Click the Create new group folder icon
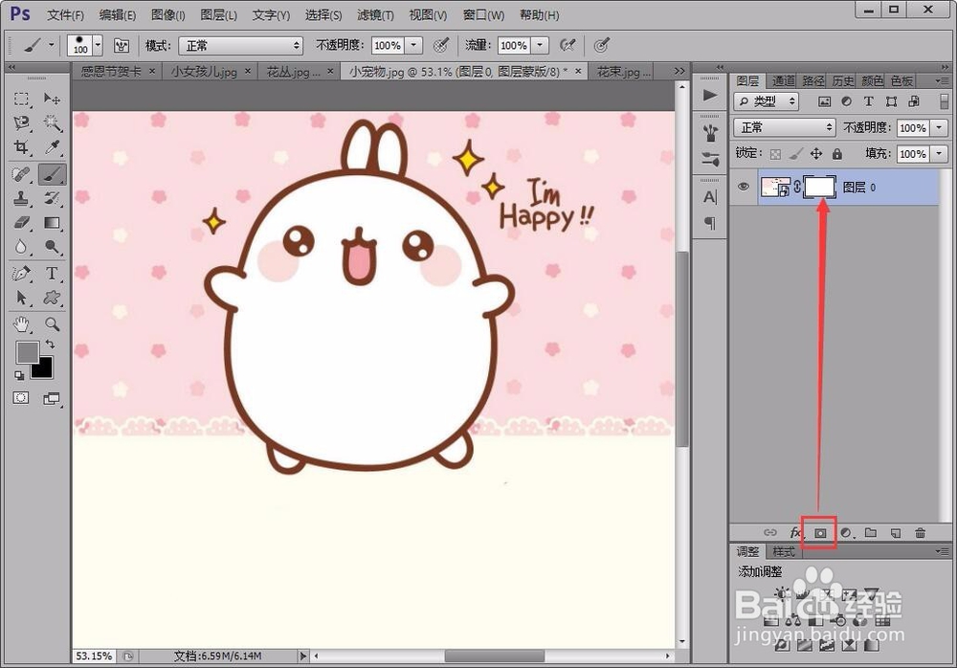 871,533
